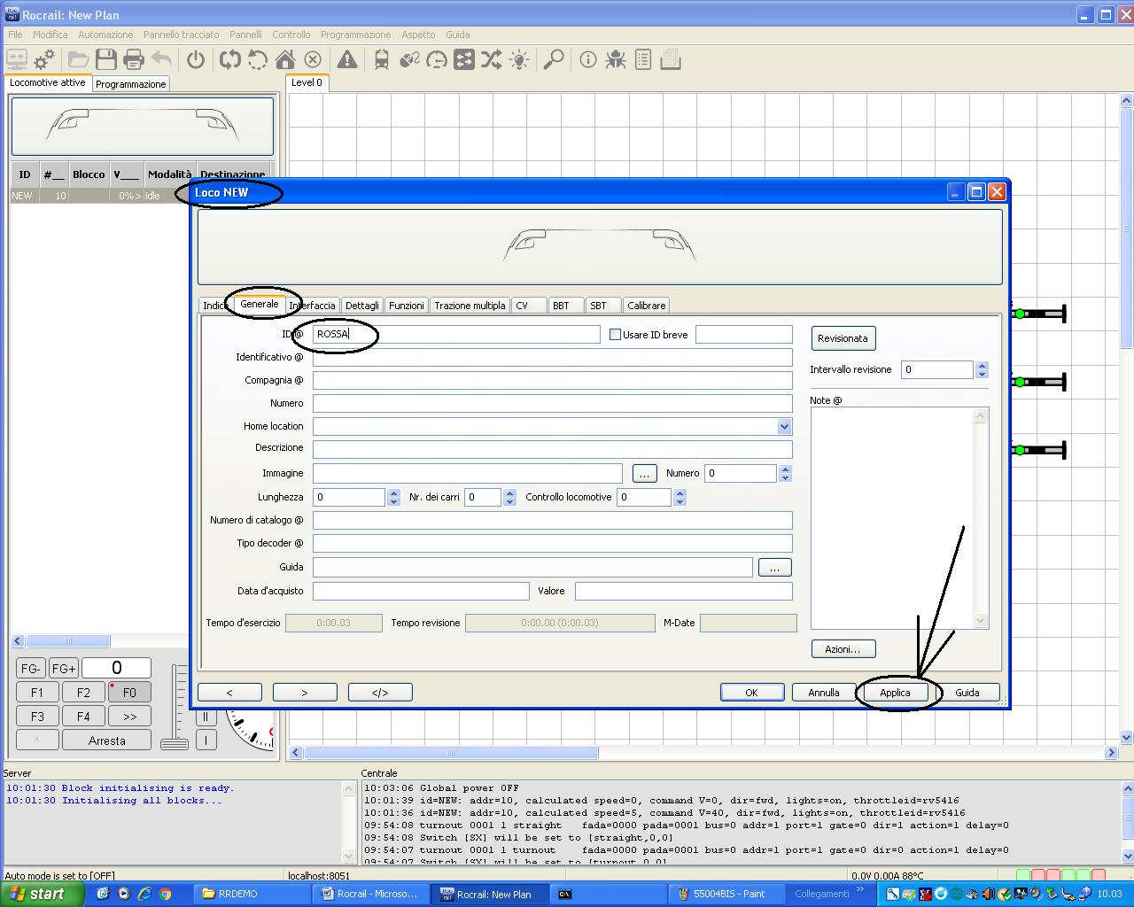
Task: Open the Pannello tracciato menu
Action: 181,35
